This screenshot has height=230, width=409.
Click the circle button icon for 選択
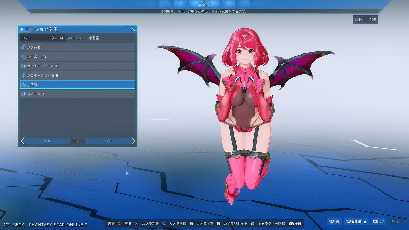pos(120,224)
